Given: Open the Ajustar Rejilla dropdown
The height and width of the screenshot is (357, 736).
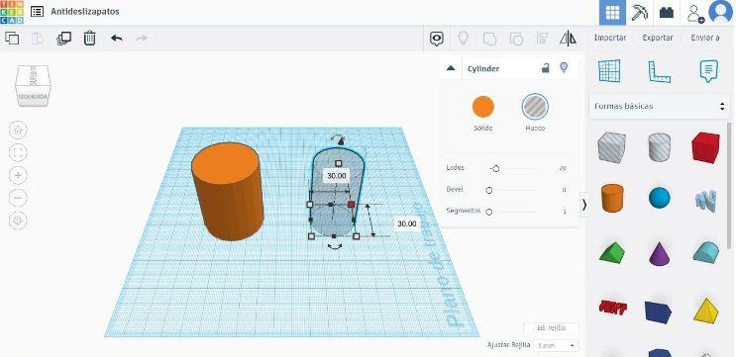Looking at the screenshot, I should click(557, 345).
